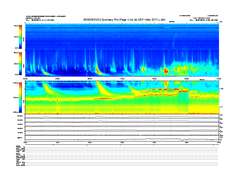Click the -140.00 label on TNR scale
The height and width of the screenshot is (183, 236).
pyautogui.click(x=15, y=97)
